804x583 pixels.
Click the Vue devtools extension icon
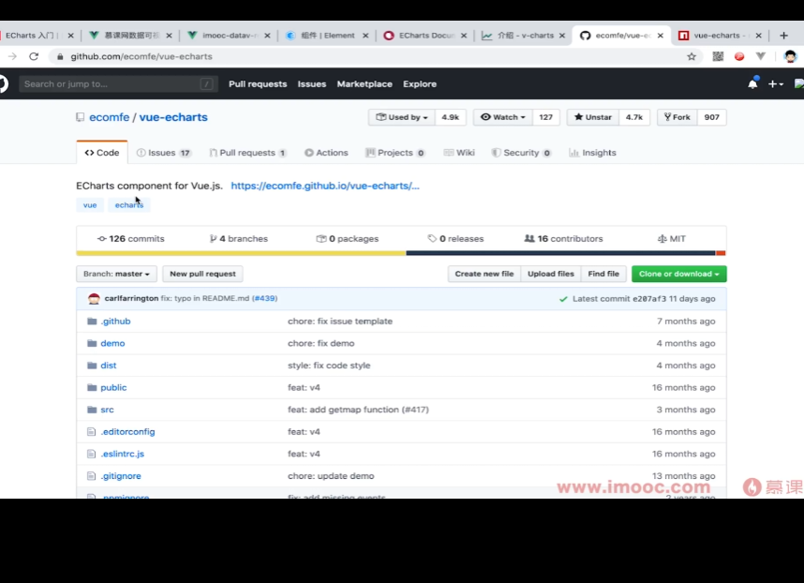coord(760,56)
